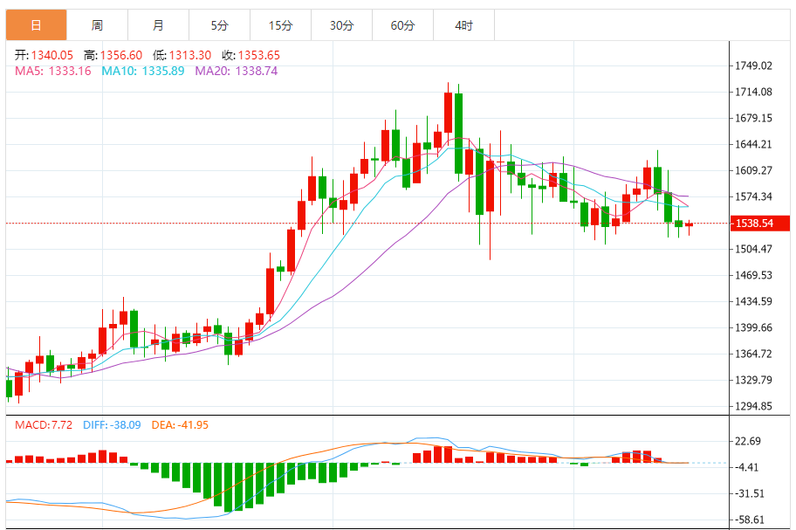Screen dimensions: 796x530
Task: Select the 15分 timeframe tab
Action: 280,26
